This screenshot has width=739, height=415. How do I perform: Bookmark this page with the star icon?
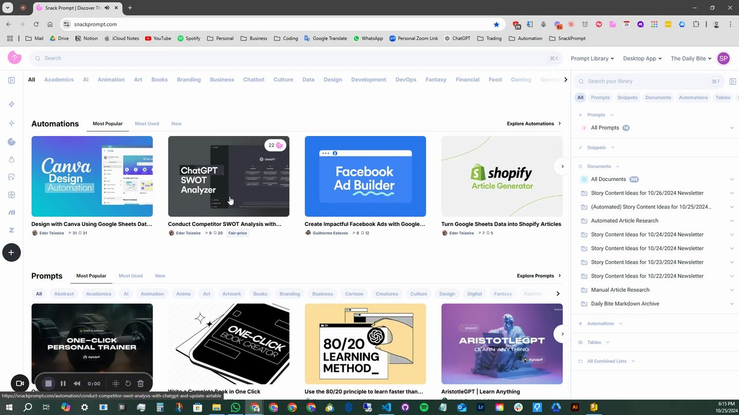coord(497,24)
